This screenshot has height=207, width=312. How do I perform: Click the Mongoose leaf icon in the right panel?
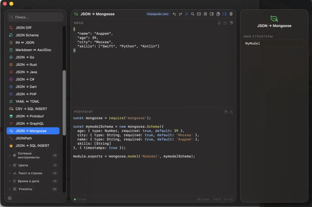click(x=274, y=19)
